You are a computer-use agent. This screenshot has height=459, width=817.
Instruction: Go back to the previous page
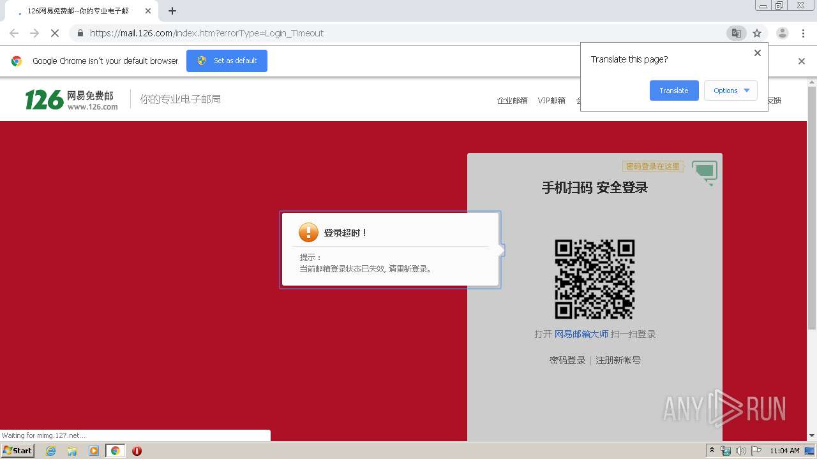pos(14,33)
